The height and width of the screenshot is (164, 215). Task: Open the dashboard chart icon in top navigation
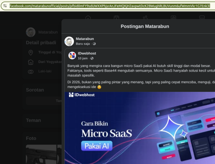(x=173, y=18)
